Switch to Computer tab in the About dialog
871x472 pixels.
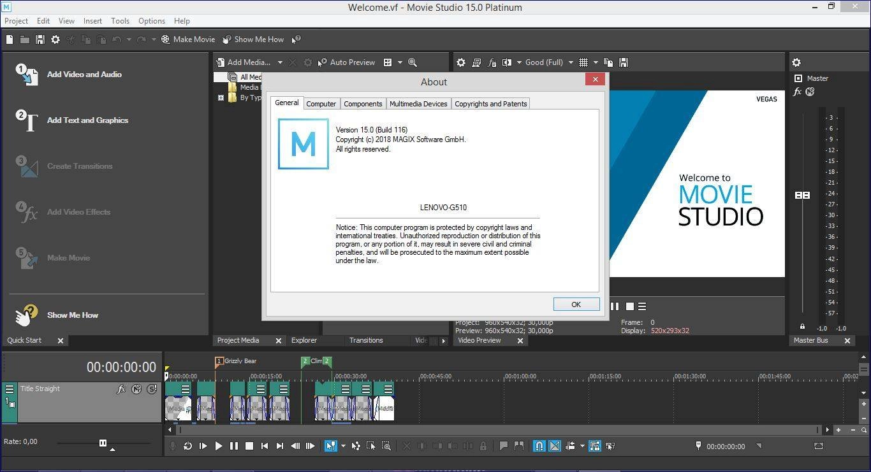(x=321, y=104)
